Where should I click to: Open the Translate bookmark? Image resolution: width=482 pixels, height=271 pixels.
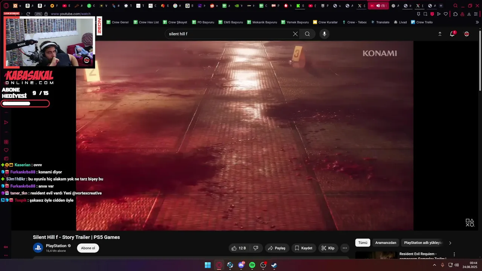[380, 22]
